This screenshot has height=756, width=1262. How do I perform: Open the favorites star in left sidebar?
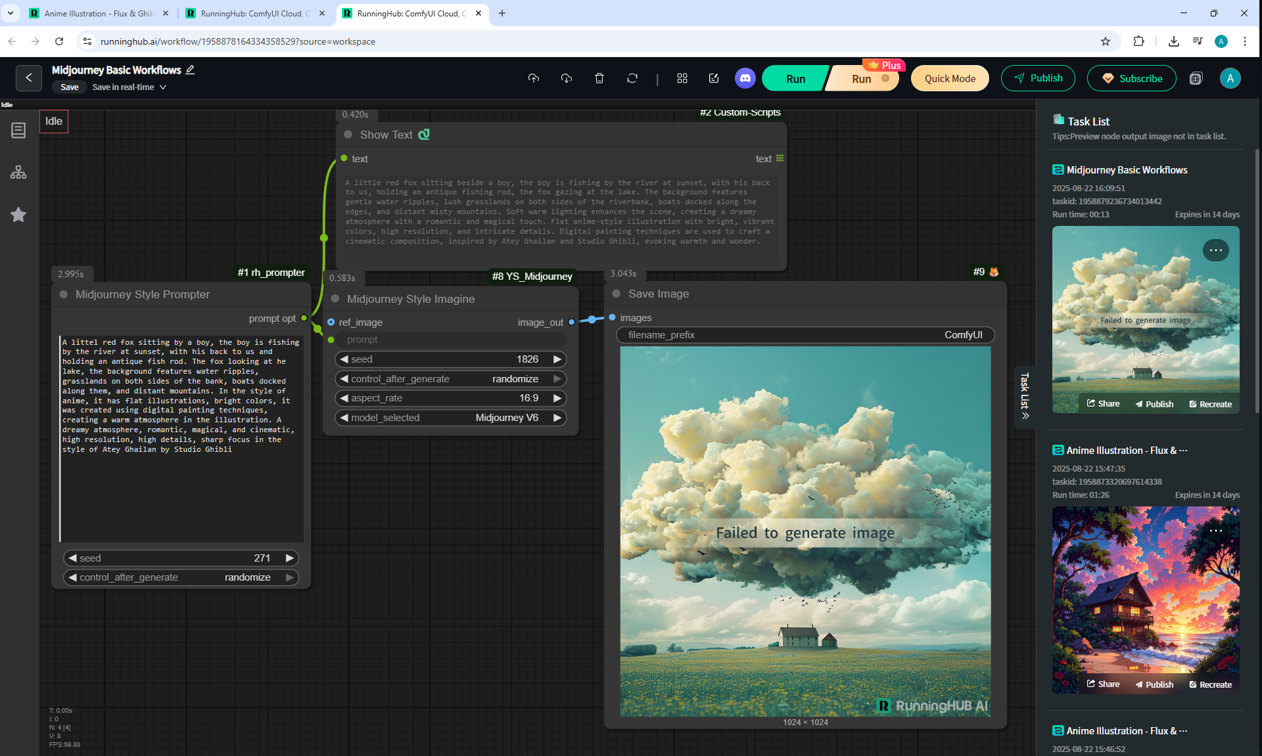point(18,215)
